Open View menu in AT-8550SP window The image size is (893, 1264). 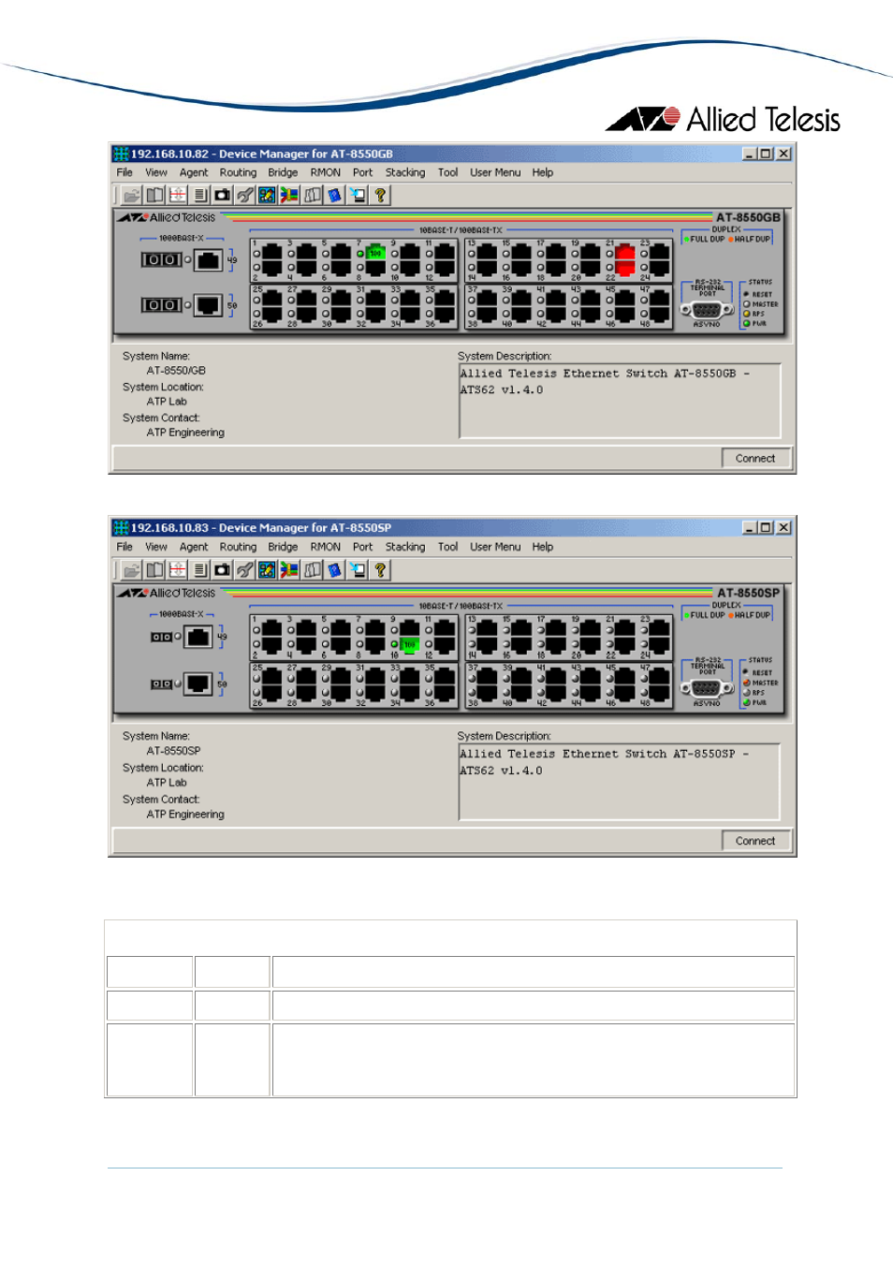156,547
